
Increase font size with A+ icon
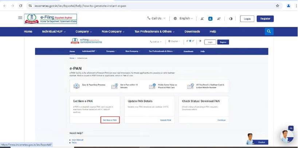(x=219, y=19)
